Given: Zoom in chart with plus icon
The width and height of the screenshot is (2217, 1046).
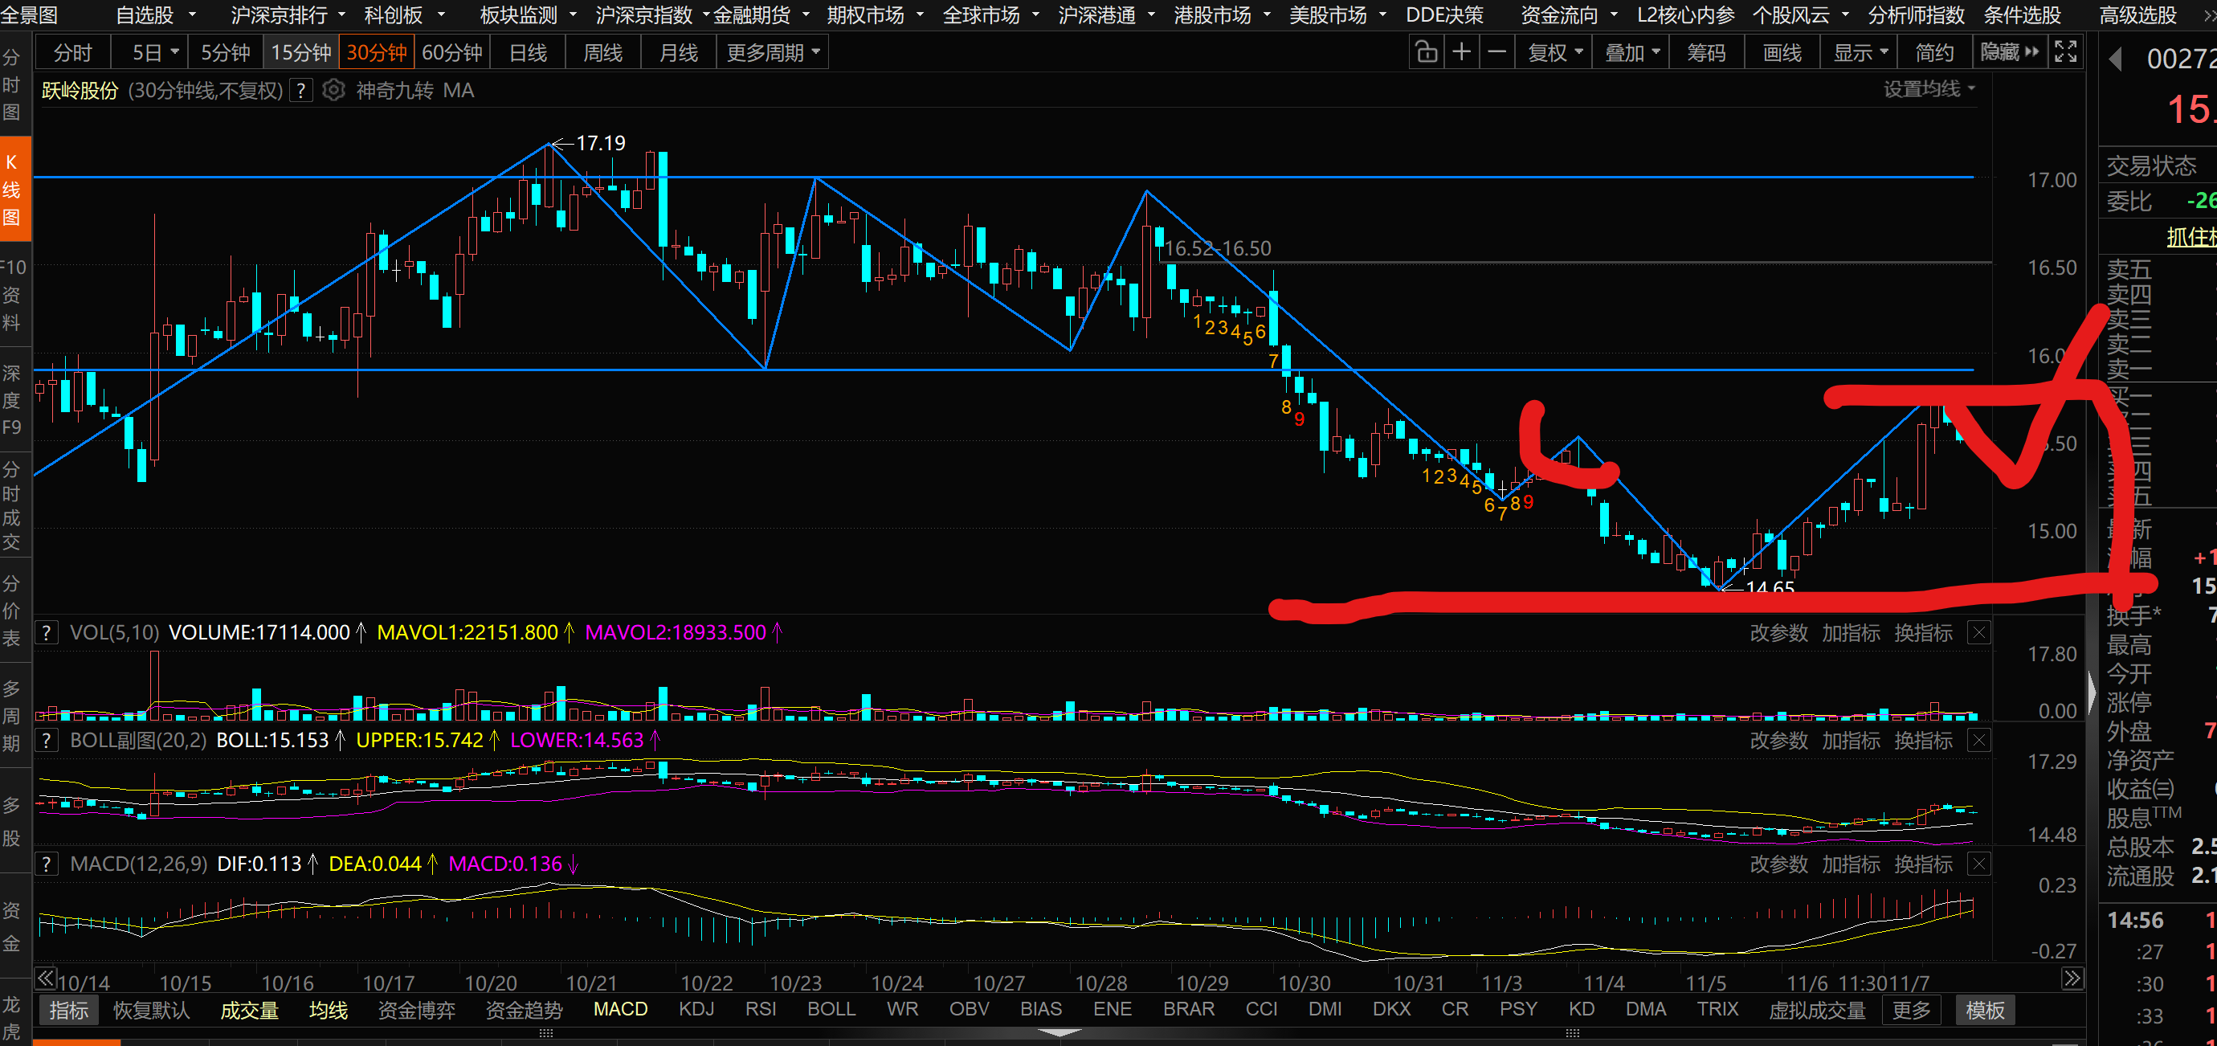Looking at the screenshot, I should 1461,52.
